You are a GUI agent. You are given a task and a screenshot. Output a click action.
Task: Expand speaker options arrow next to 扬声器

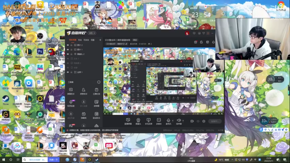[x=183, y=121]
